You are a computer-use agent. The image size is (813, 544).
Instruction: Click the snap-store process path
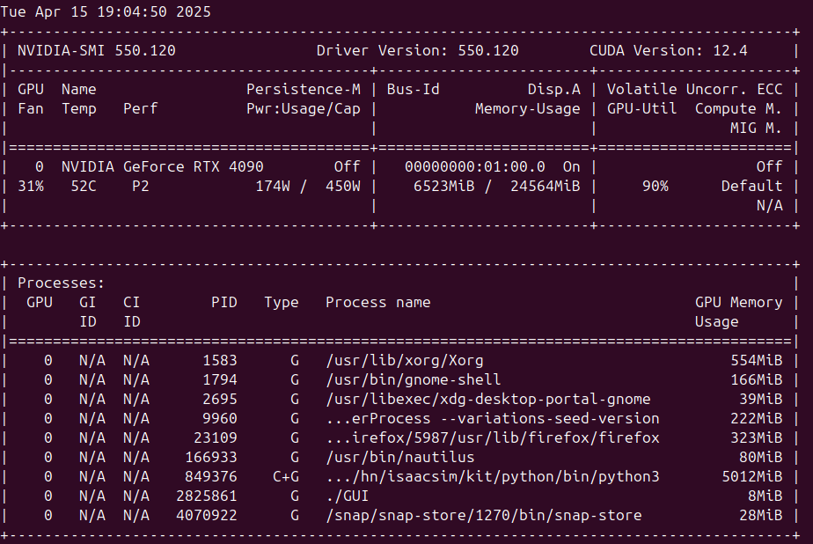[484, 516]
